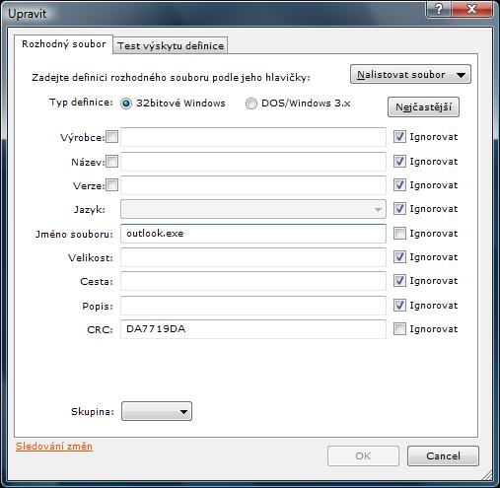Click into the Název text field
Viewport: 500px width, 488px height.
click(253, 162)
